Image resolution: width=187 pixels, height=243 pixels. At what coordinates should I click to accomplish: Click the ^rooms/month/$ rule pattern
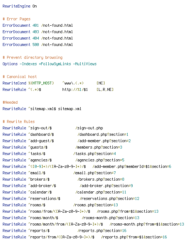43,218
